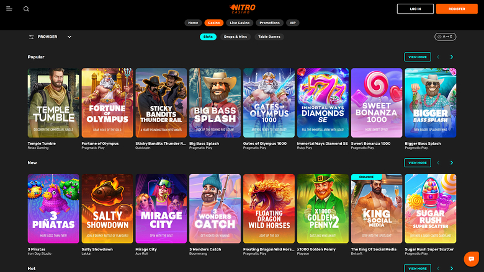The height and width of the screenshot is (272, 484).
Task: View more New games
Action: tap(418, 163)
